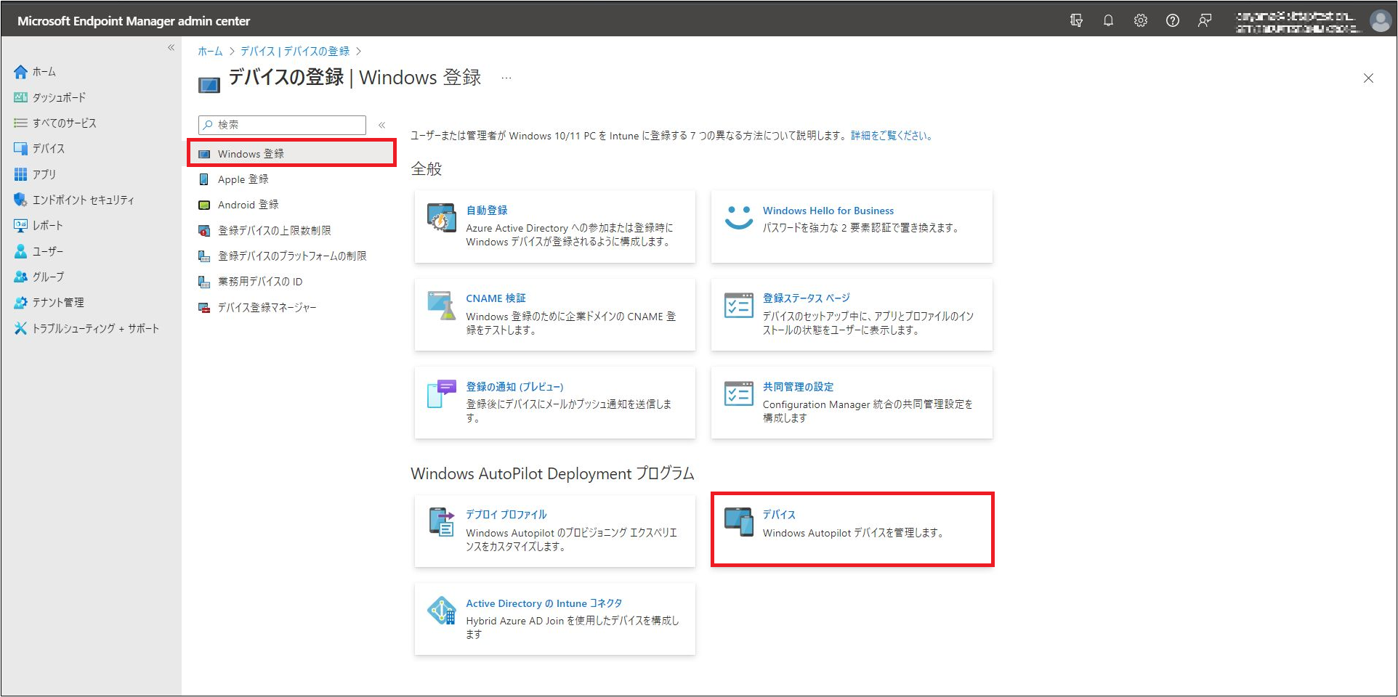Image resolution: width=1398 pixels, height=697 pixels.
Task: Follow the 詳細をご覧ください link
Action: pyautogui.click(x=892, y=136)
